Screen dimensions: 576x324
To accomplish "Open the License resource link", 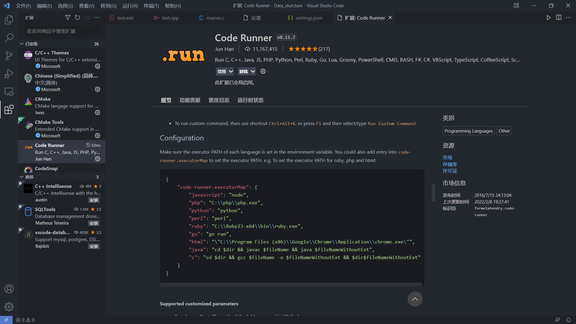I will pos(450,171).
